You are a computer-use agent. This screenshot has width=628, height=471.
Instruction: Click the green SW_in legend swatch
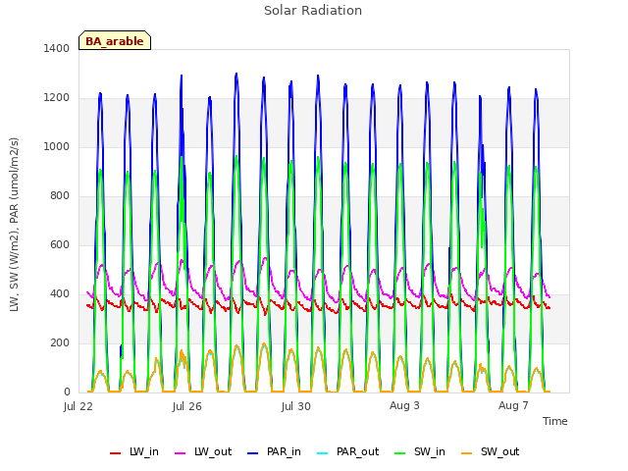[x=399, y=453]
